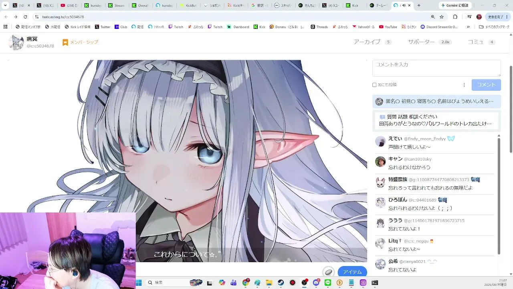Reload the current page

click(x=25, y=17)
